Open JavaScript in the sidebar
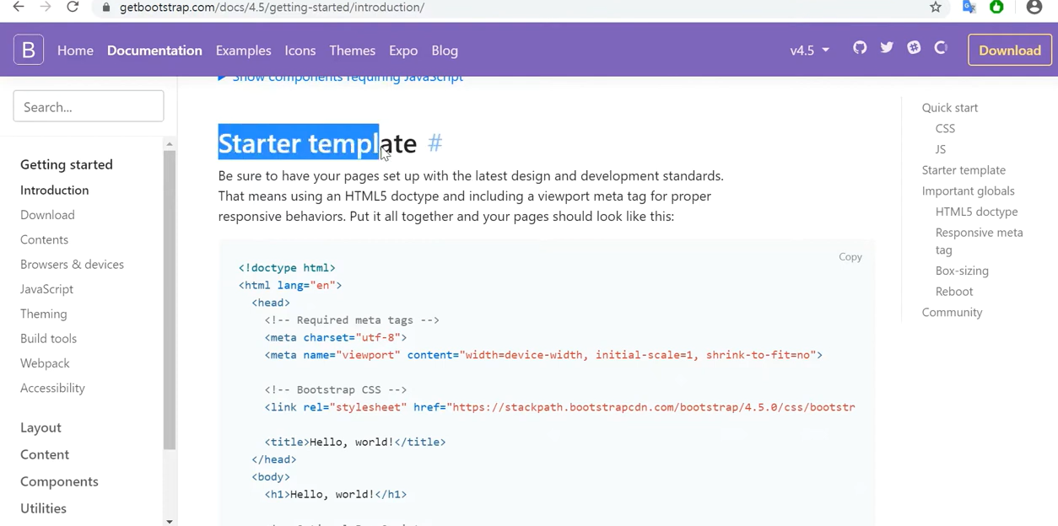Image resolution: width=1058 pixels, height=526 pixels. coord(46,289)
